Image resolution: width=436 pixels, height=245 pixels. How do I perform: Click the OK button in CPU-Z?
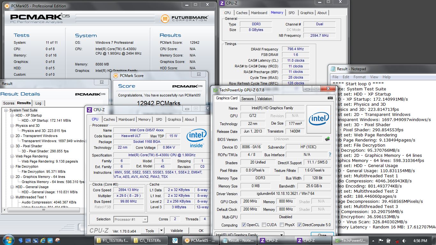201,231
